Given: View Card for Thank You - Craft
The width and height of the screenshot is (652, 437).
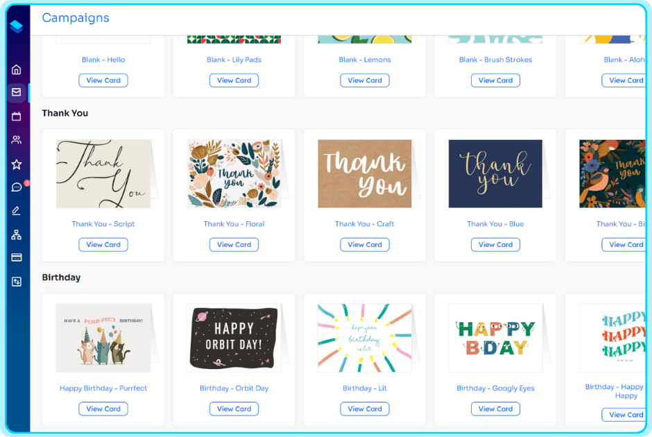Looking at the screenshot, I should [365, 244].
